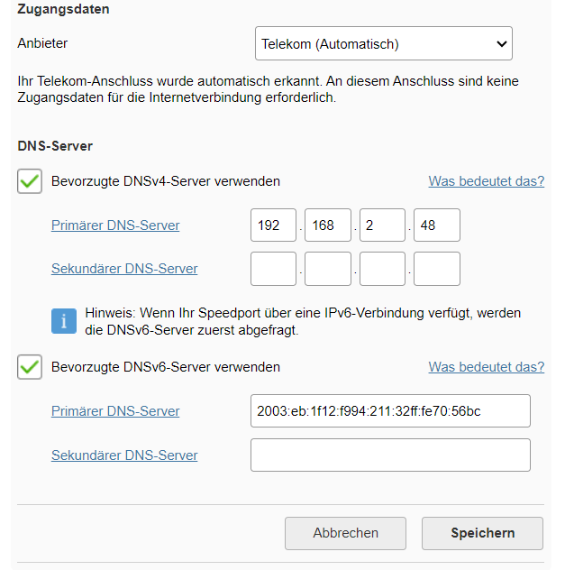This screenshot has width=565, height=570.
Task: Click the blue info hint icon
Action: coord(64,321)
